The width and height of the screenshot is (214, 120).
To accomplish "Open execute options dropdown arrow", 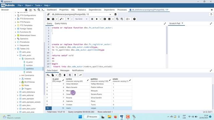I will click(100, 19).
